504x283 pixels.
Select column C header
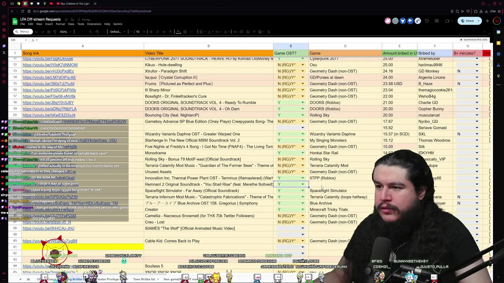point(291,46)
